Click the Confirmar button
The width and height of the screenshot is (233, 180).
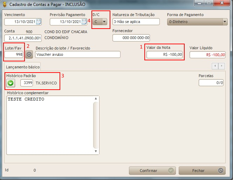[152, 171]
